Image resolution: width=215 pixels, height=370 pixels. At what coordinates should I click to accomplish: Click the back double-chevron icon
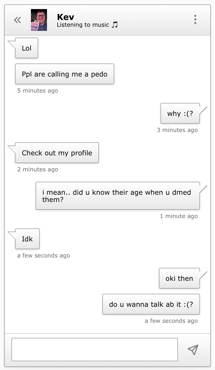(17, 20)
